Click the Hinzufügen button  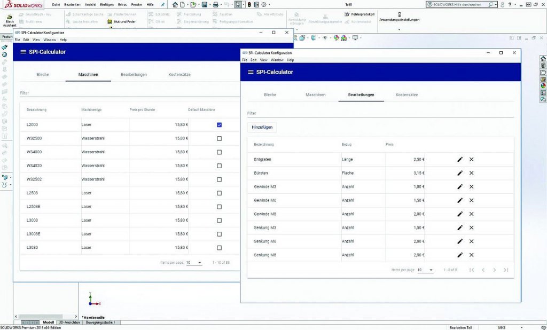point(262,127)
